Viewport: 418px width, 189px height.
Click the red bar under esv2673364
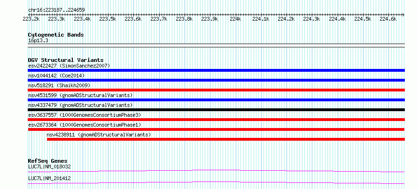coord(216,129)
